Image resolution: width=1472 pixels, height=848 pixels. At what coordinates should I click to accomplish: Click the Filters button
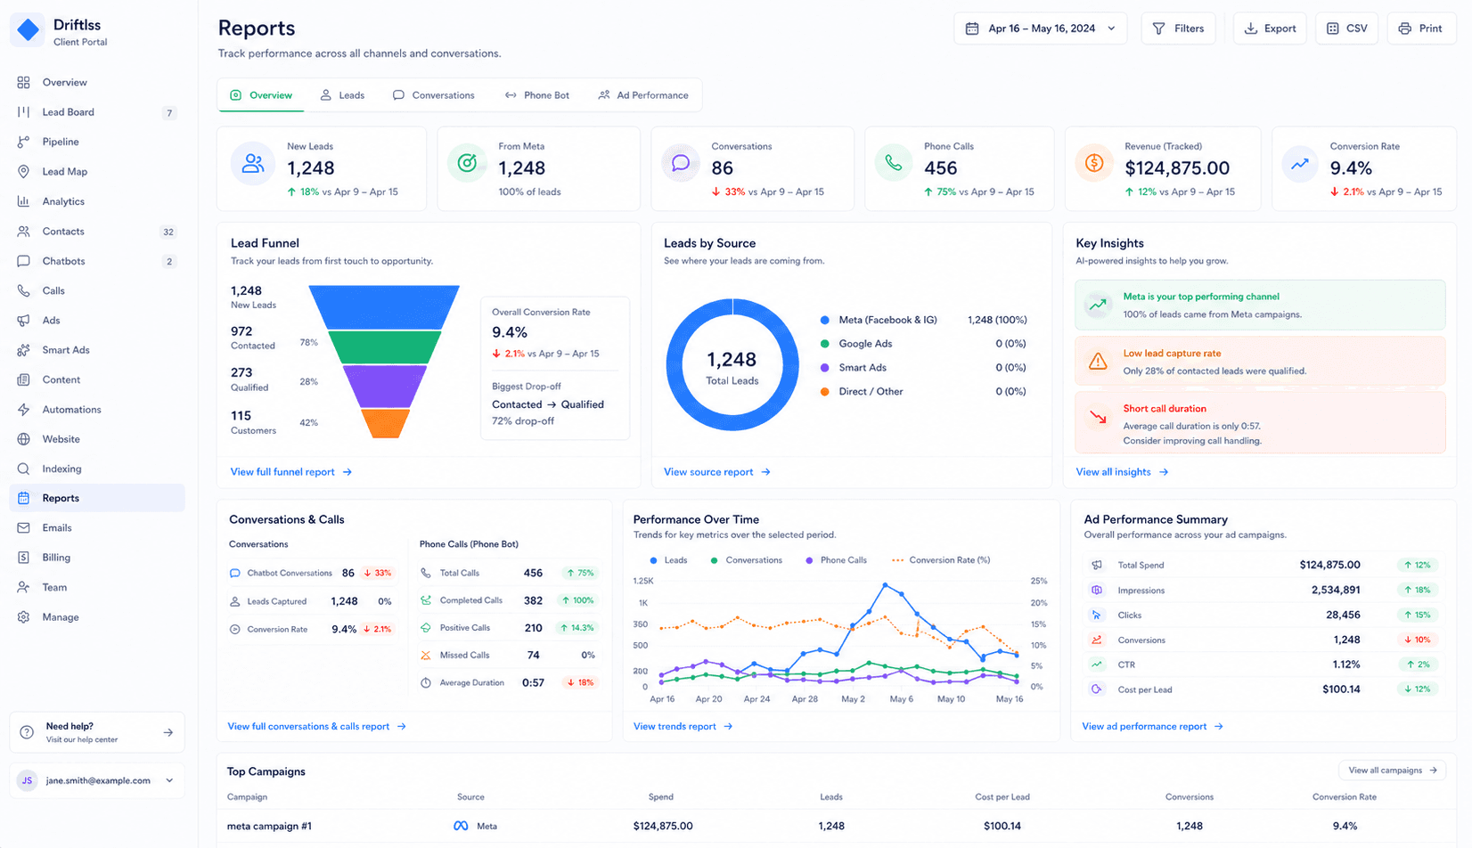pos(1178,29)
